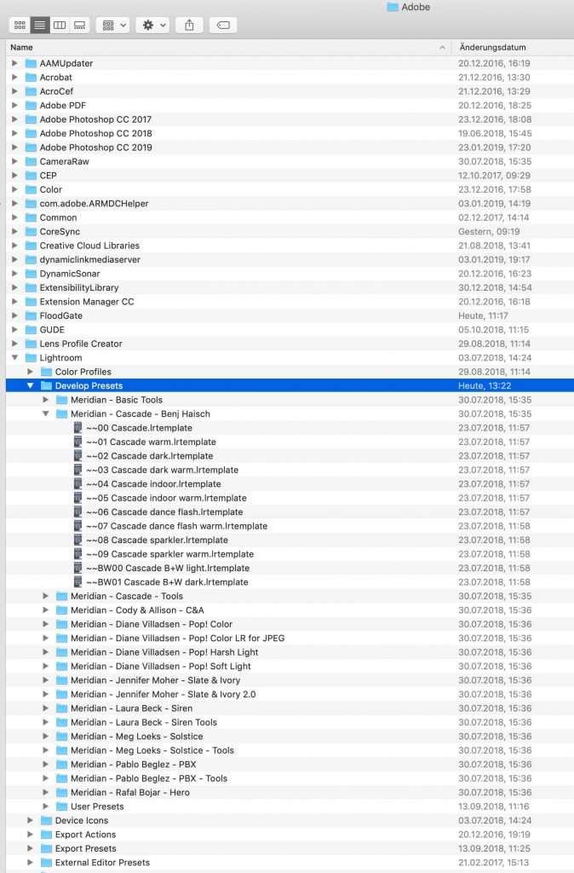
Task: Click the Share toolbar button
Action: point(189,25)
